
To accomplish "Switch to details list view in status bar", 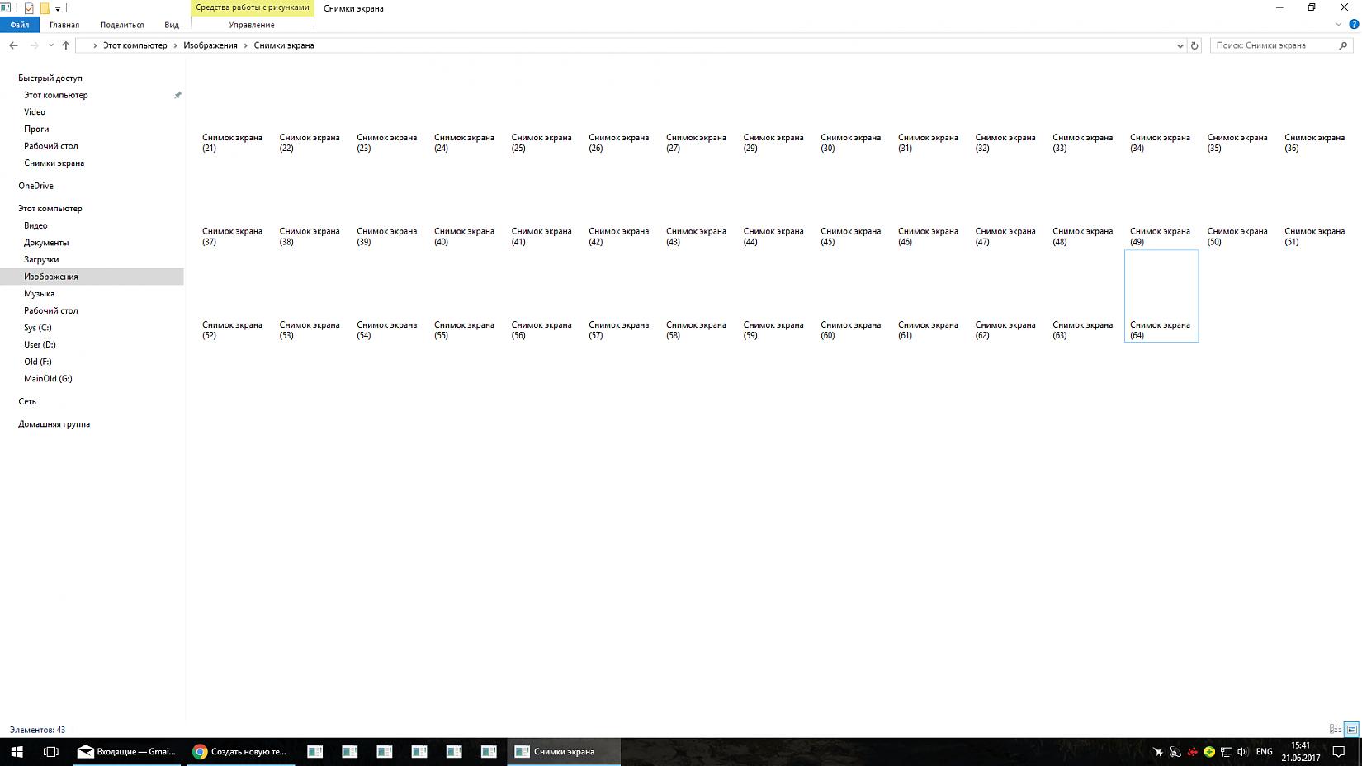I will point(1336,730).
